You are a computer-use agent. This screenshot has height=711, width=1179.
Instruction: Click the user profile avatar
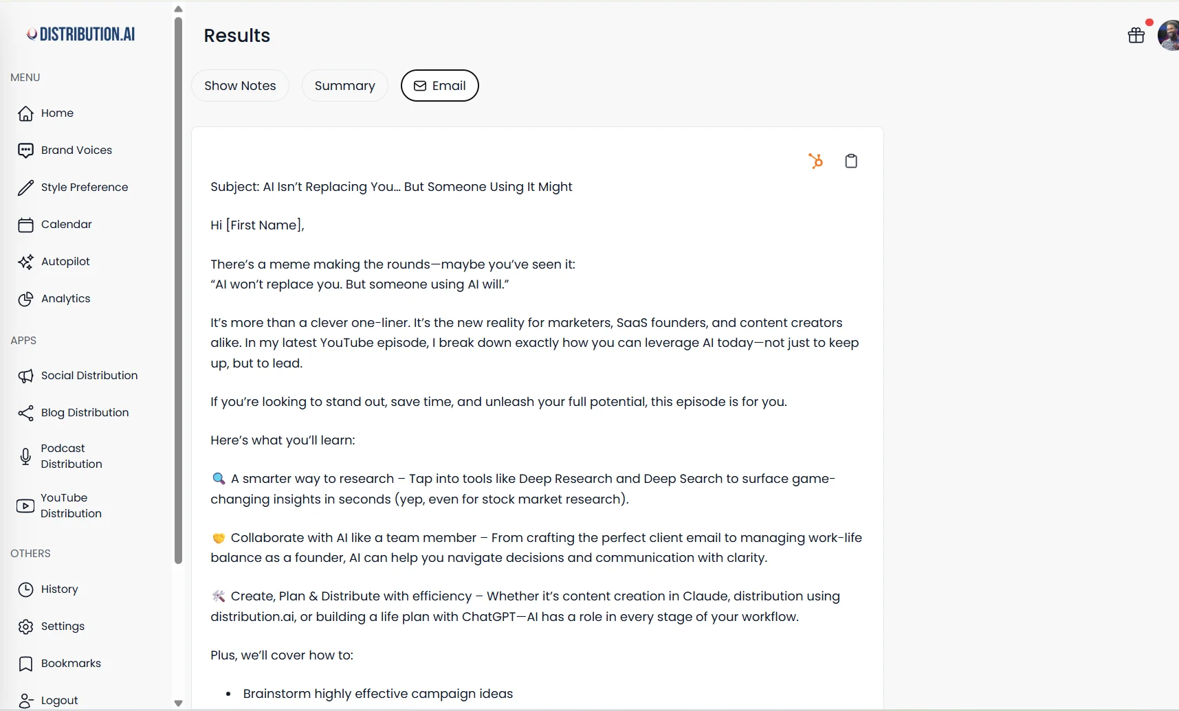tap(1169, 35)
